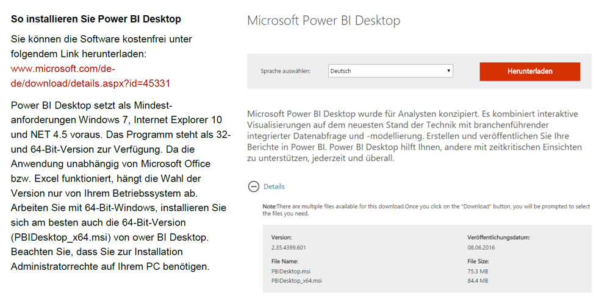This screenshot has width=610, height=307.
Task: Collapse Details with the minus circle icon
Action: pyautogui.click(x=253, y=186)
